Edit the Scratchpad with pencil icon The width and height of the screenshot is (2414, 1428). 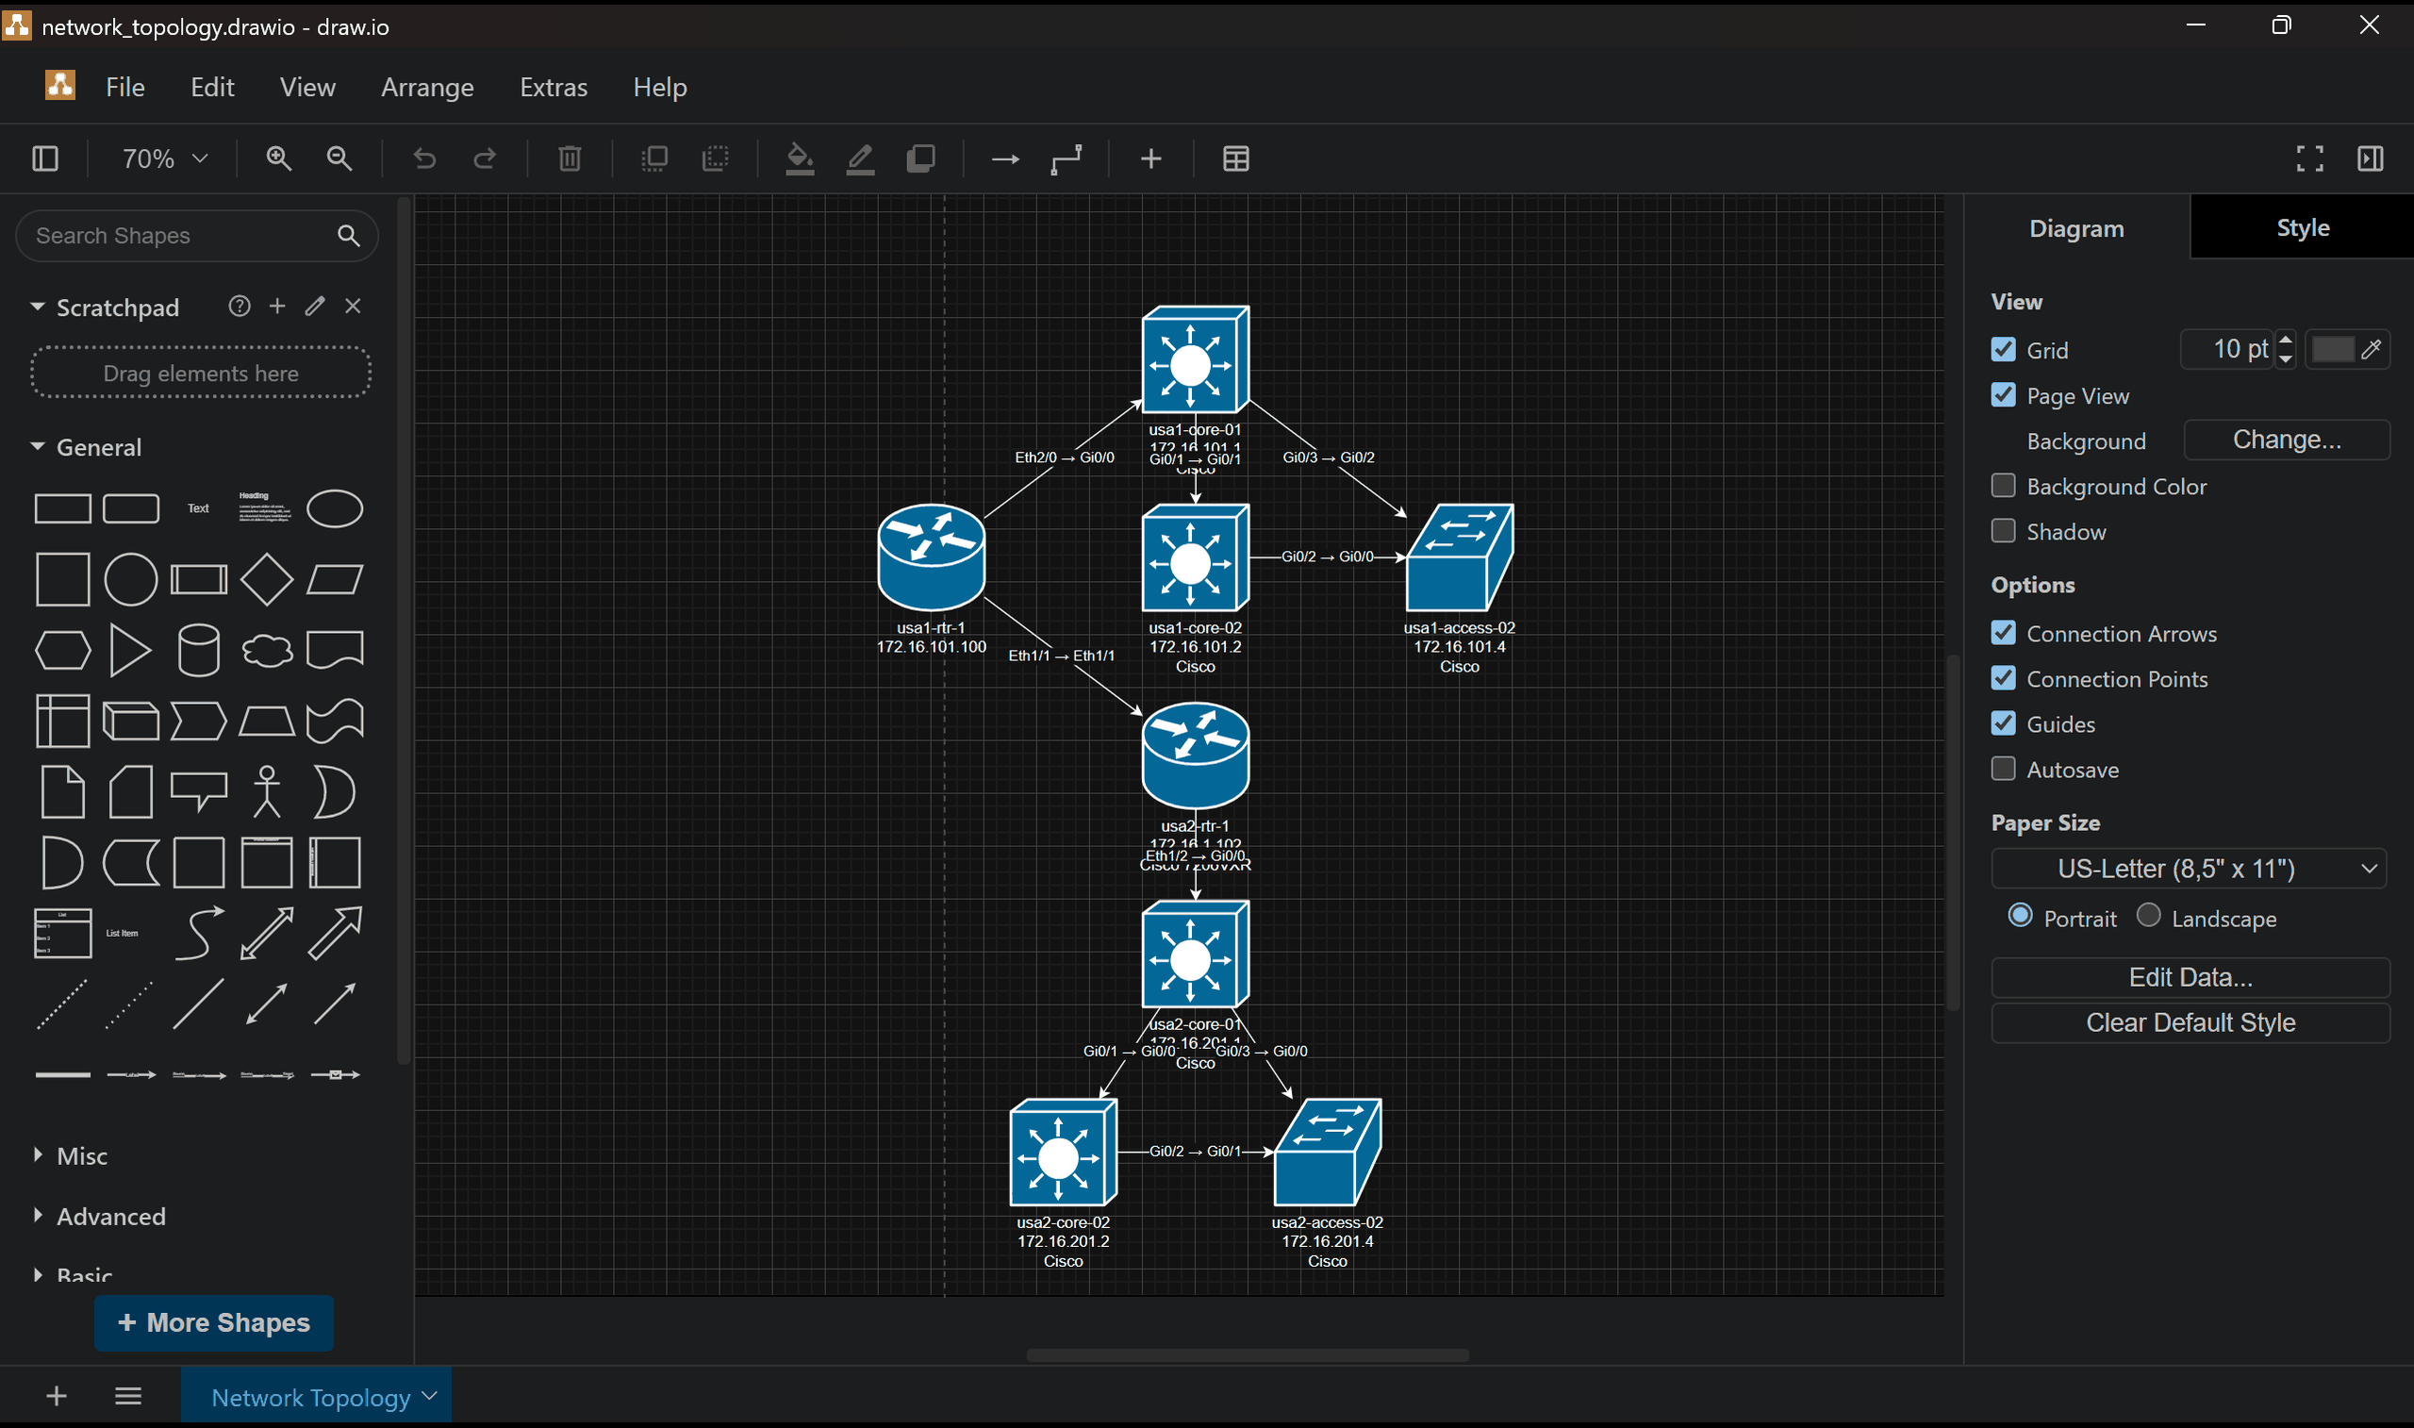click(315, 306)
